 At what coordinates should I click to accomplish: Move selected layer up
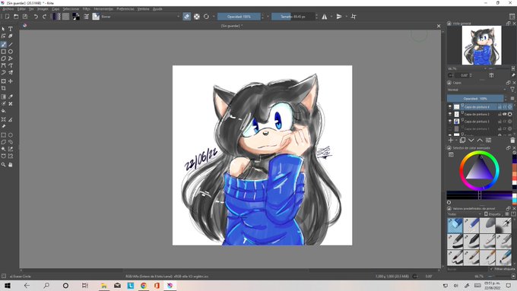[480, 140]
